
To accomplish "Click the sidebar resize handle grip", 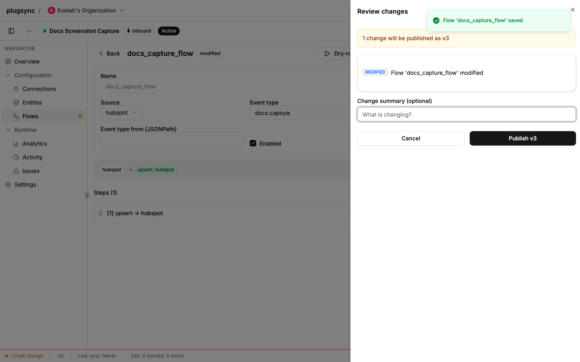I will [87, 195].
